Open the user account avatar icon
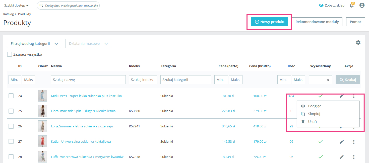Screen dimensions: 369x163 (x=362, y=5)
